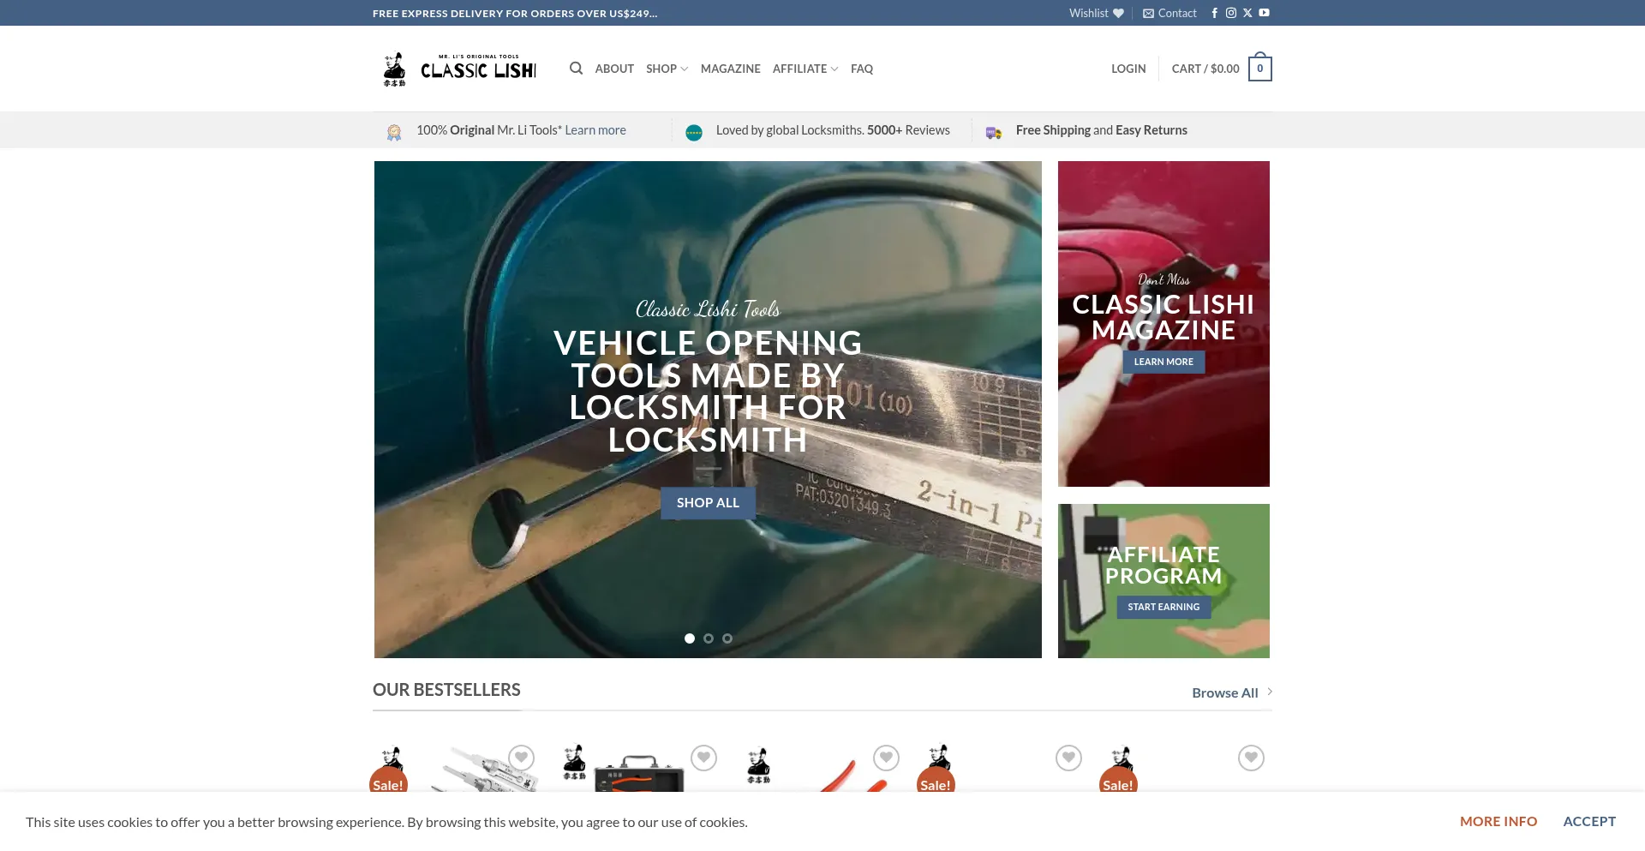Open the search magnifier icon
1645x851 pixels.
point(577,69)
